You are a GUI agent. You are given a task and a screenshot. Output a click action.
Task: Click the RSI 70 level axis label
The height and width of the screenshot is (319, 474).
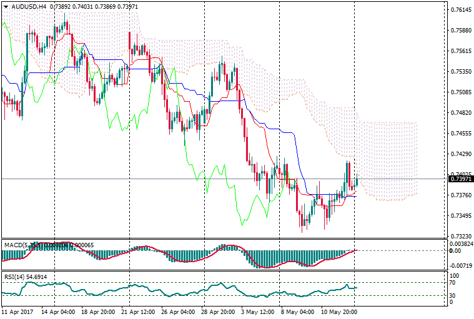pos(454,283)
